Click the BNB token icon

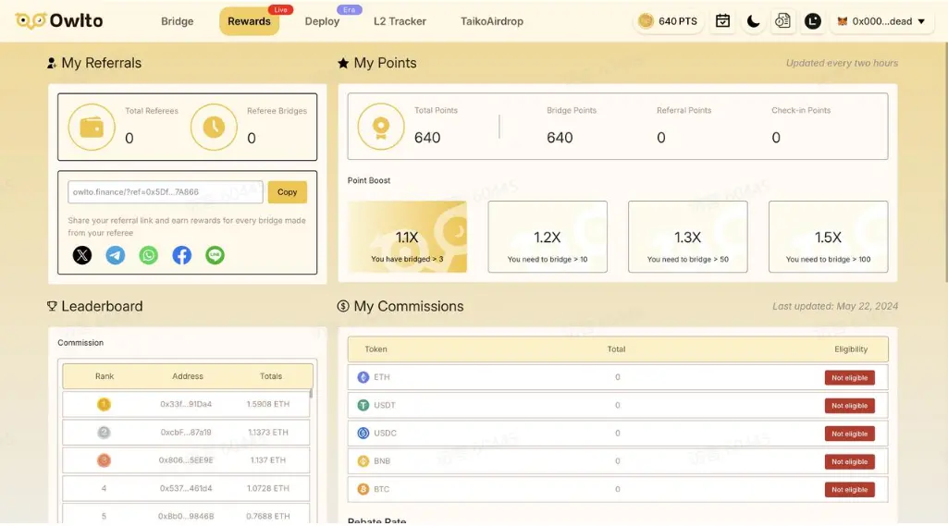pos(363,460)
